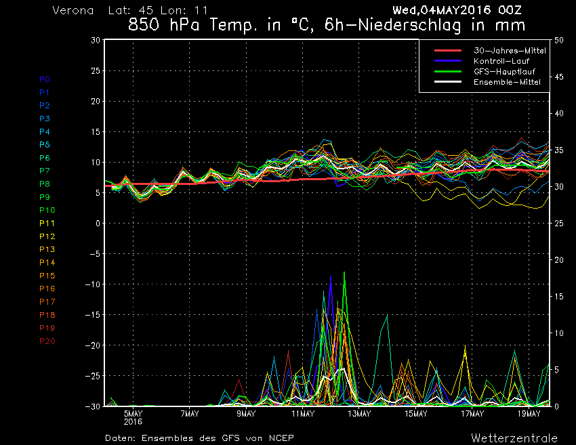Click the P8 ensemble member label

pyautogui.click(x=45, y=184)
